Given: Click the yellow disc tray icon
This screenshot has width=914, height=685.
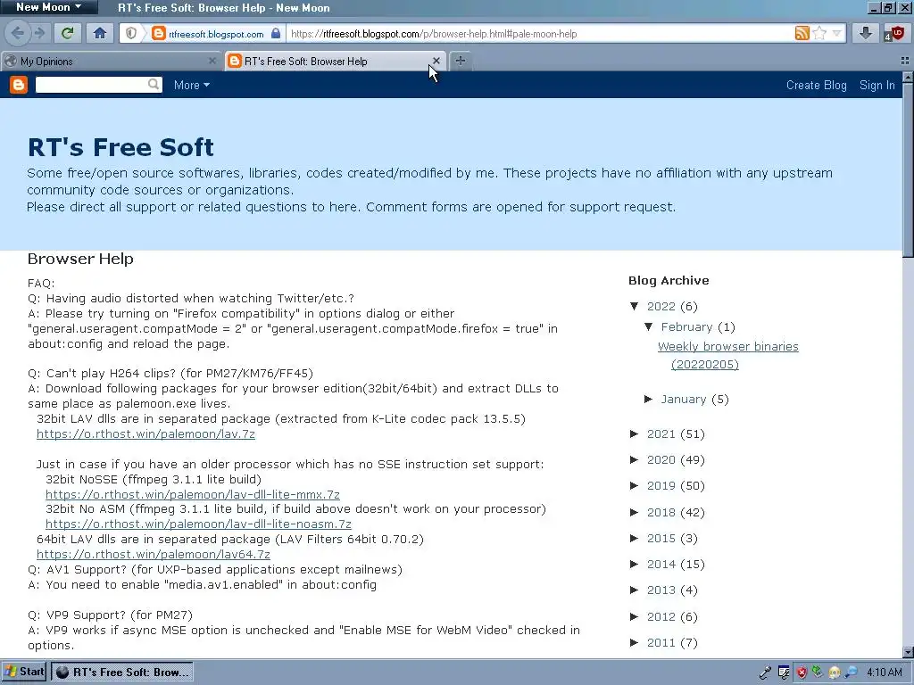Looking at the screenshot, I should pos(835,673).
